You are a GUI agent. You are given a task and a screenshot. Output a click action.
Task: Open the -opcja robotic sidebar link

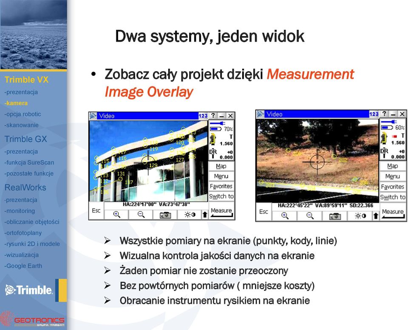coord(23,114)
